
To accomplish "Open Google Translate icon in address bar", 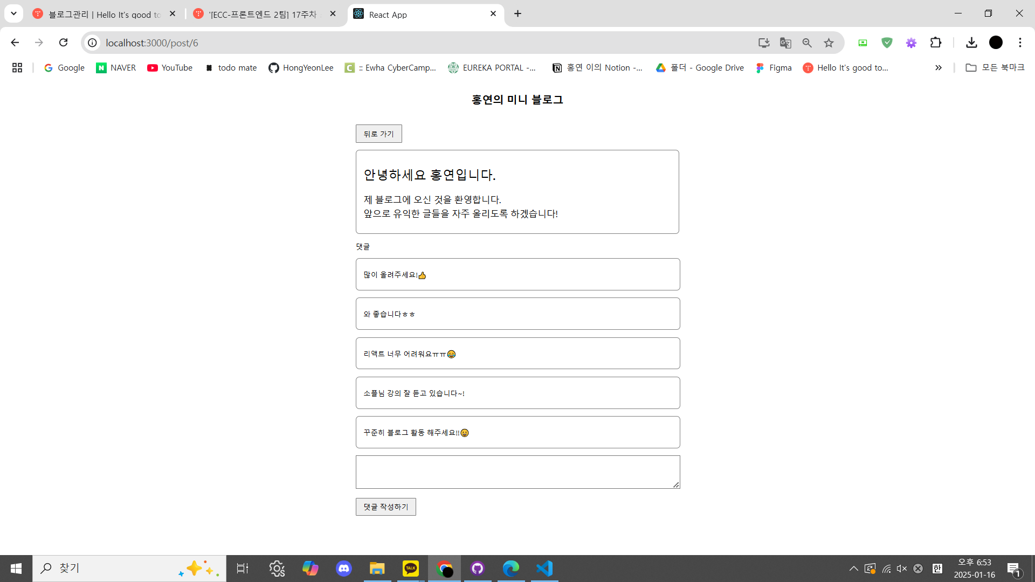I will (785, 43).
